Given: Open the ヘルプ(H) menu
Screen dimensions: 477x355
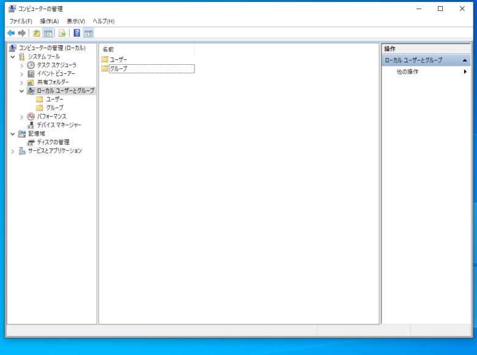Looking at the screenshot, I should click(x=104, y=21).
